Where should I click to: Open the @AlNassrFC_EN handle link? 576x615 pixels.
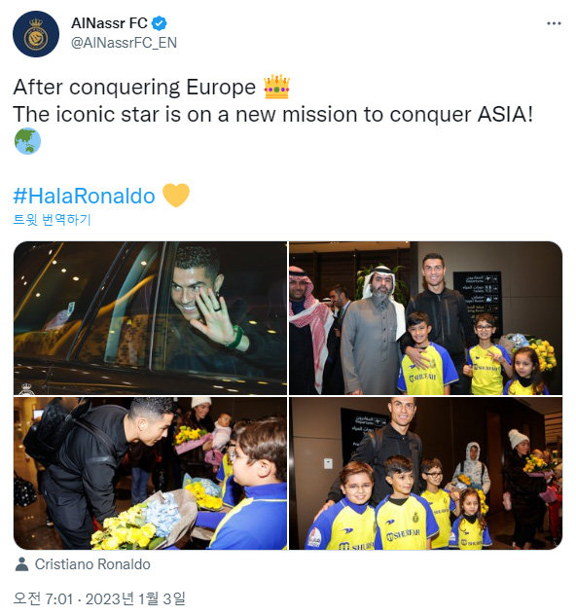(124, 43)
